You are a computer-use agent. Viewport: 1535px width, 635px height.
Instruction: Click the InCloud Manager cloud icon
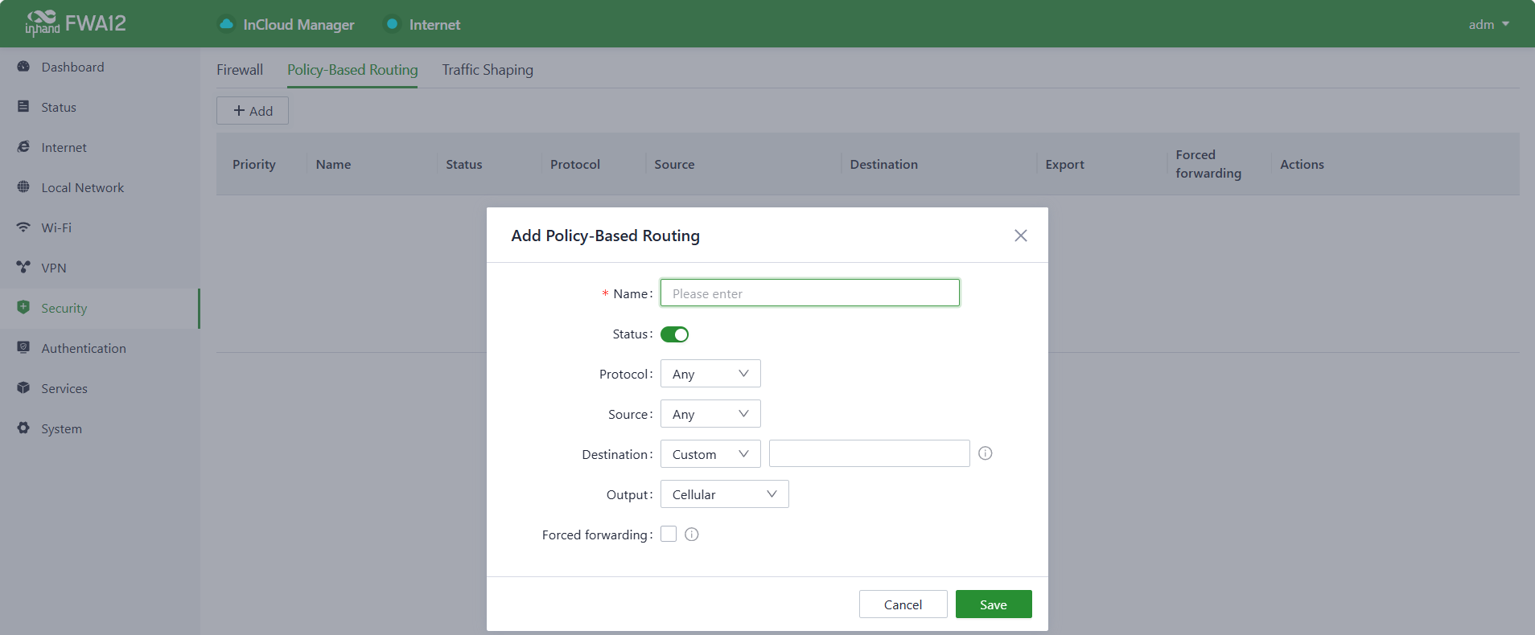(227, 24)
